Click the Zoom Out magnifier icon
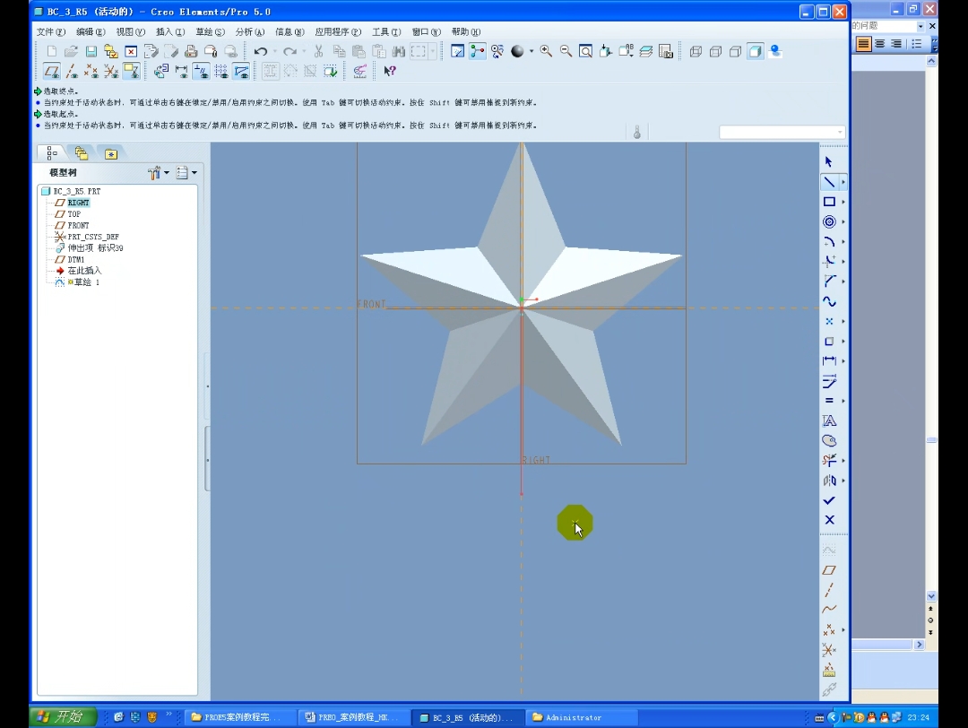This screenshot has width=968, height=728. 566,51
